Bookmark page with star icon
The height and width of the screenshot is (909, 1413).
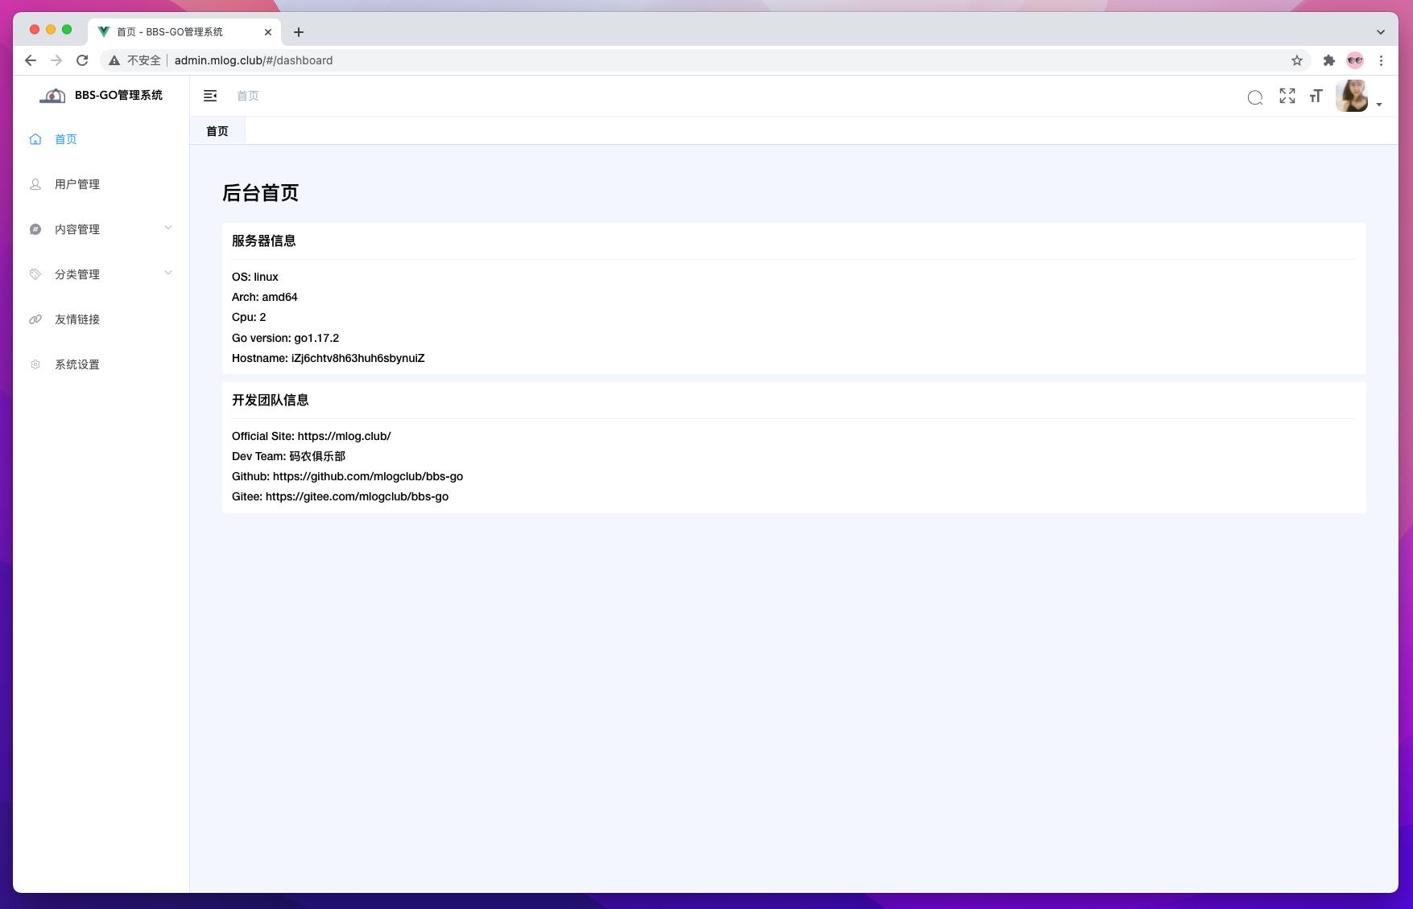1297,60
